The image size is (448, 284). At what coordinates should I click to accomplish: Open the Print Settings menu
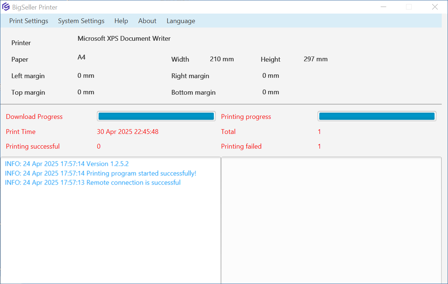29,21
